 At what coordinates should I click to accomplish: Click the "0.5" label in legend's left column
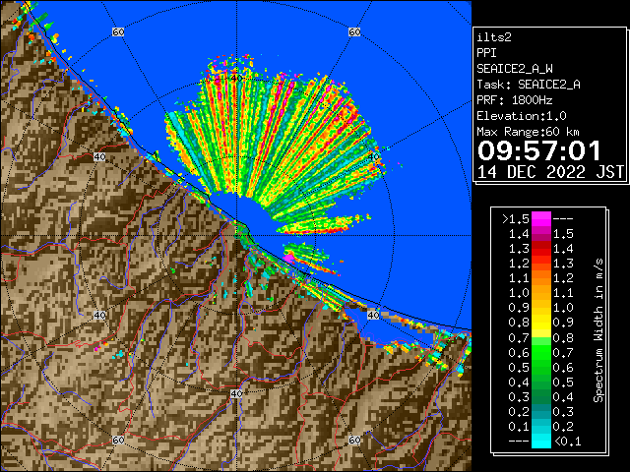pos(519,367)
